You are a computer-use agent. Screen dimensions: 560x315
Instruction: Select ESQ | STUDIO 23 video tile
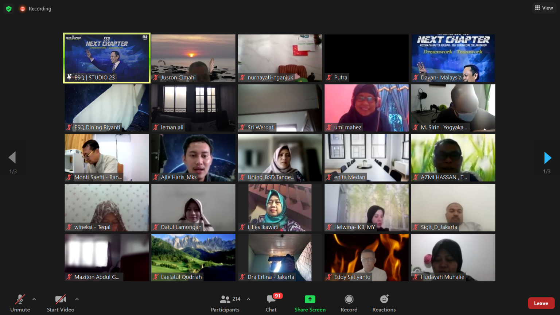[107, 58]
